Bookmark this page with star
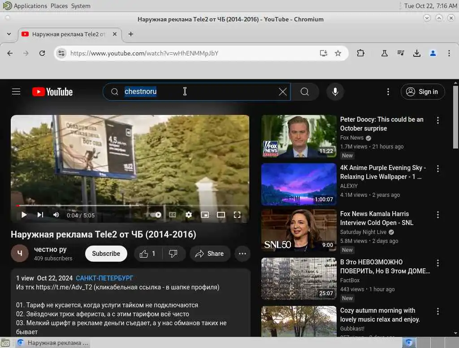Viewport: 459px width, 348px height. (338, 53)
